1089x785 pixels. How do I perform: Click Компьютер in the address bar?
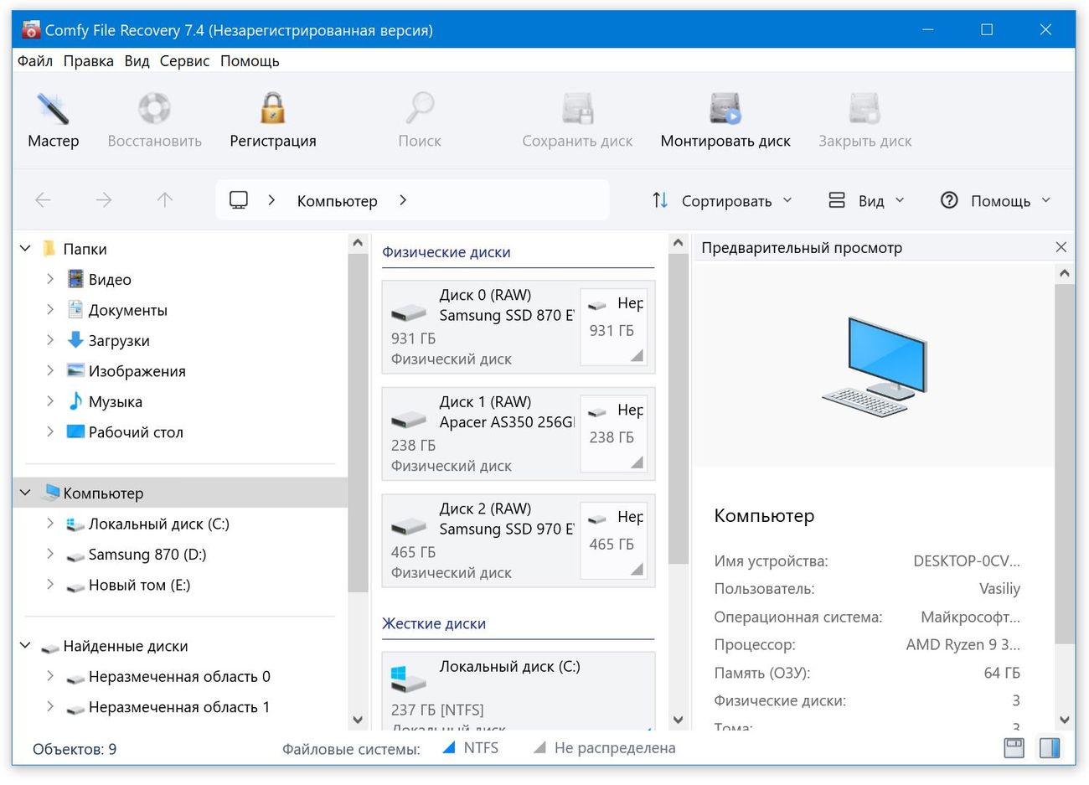click(x=337, y=201)
